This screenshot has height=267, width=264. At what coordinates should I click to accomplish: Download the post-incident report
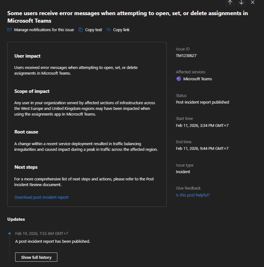[x=41, y=197]
